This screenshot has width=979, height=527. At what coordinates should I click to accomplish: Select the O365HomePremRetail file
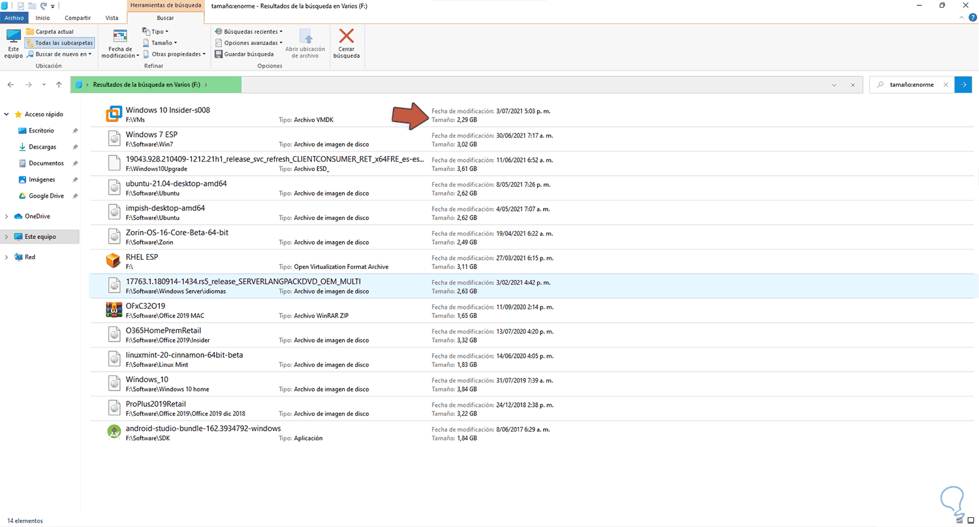[532, 334]
